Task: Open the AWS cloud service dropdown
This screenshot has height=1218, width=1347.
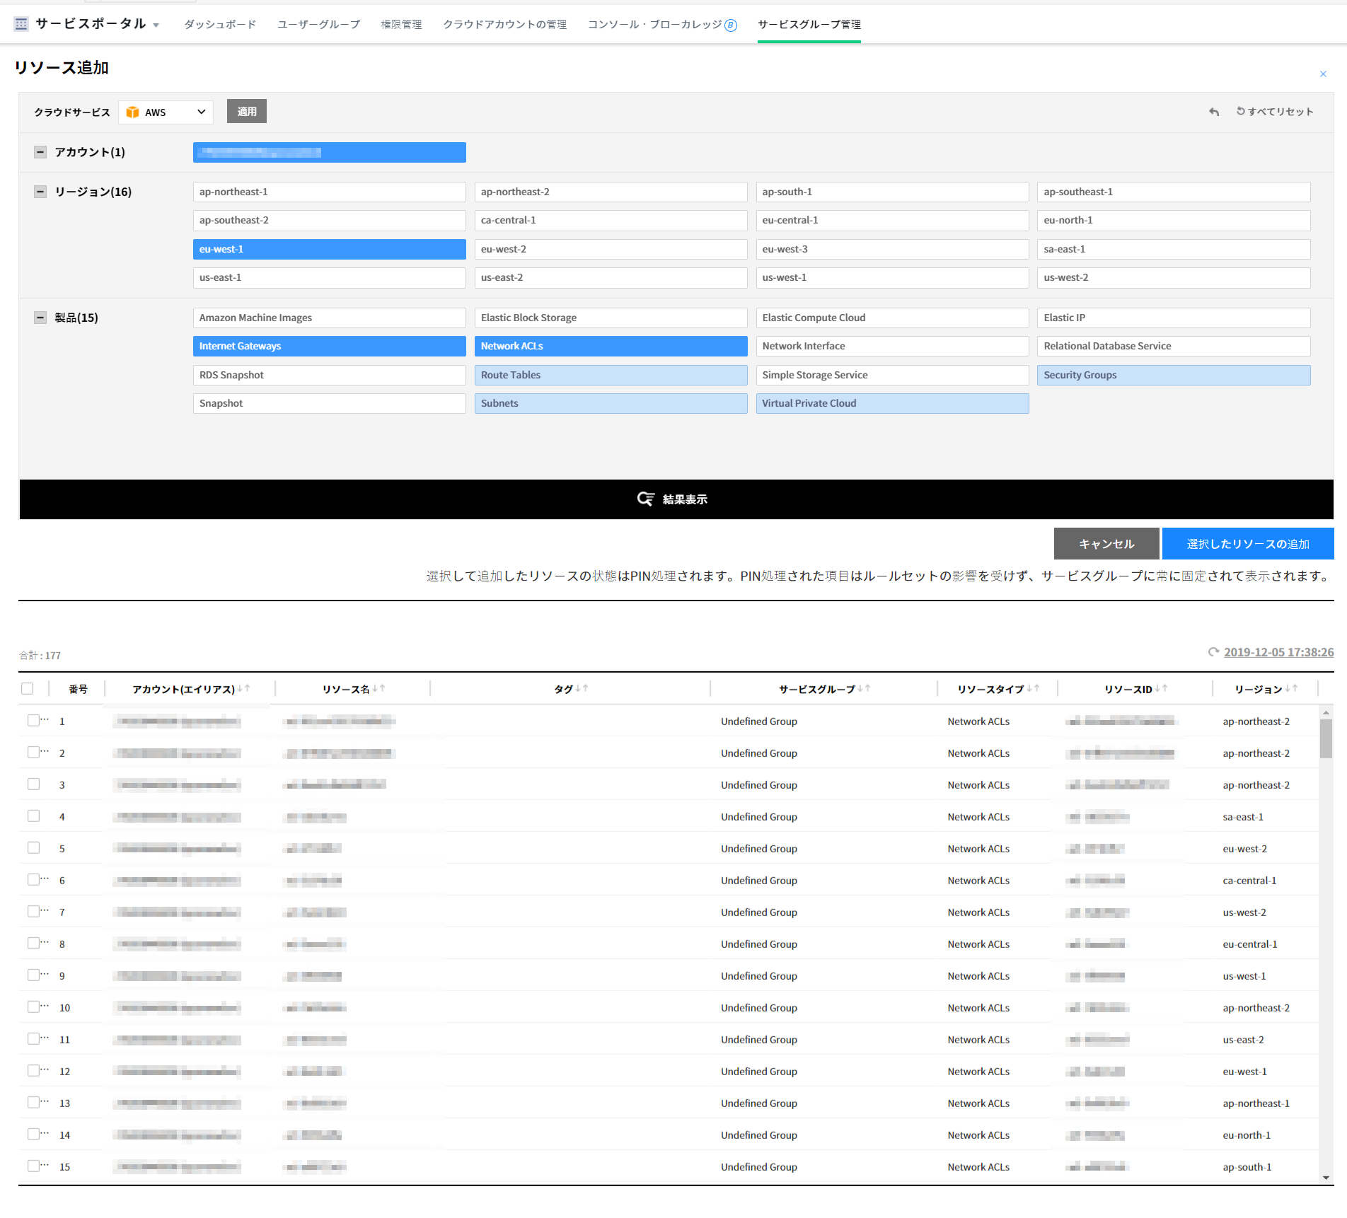Action: pos(166,112)
